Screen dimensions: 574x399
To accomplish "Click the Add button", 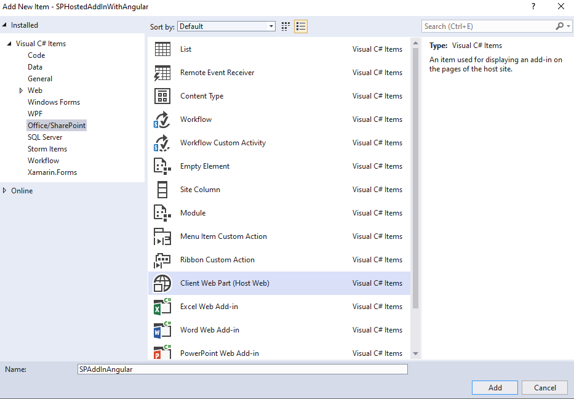I will (x=495, y=388).
